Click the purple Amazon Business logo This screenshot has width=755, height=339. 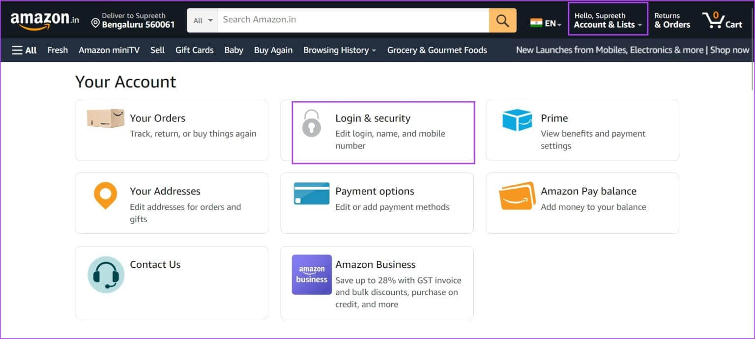[312, 275]
